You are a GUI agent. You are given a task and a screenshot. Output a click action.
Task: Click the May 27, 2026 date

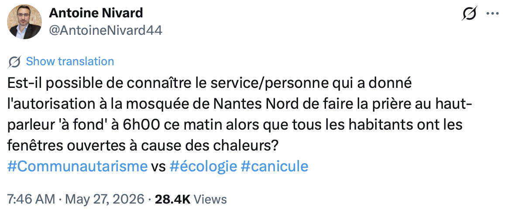[104, 200]
